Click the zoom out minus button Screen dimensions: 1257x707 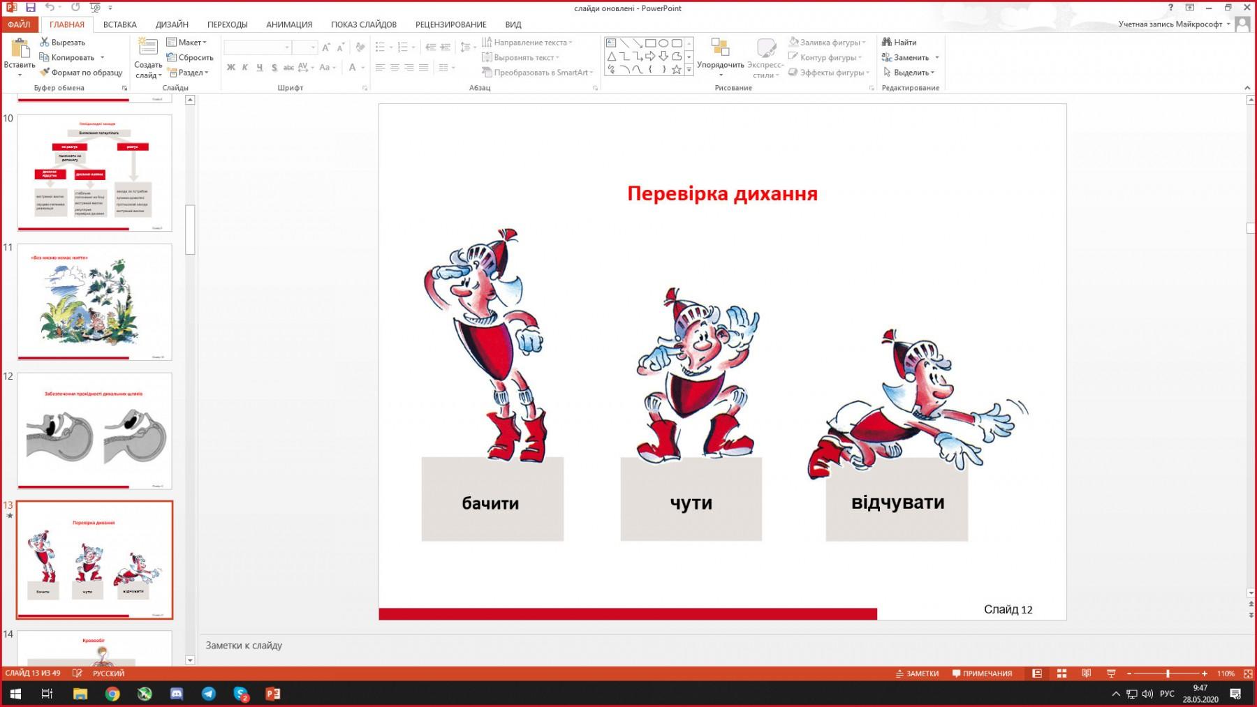point(1129,673)
